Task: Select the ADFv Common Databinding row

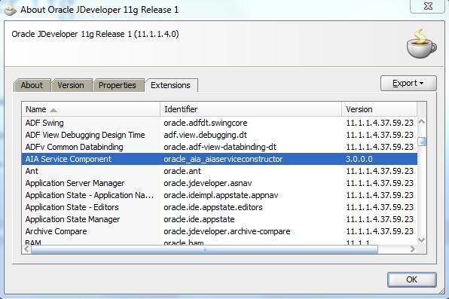Action: pos(219,147)
